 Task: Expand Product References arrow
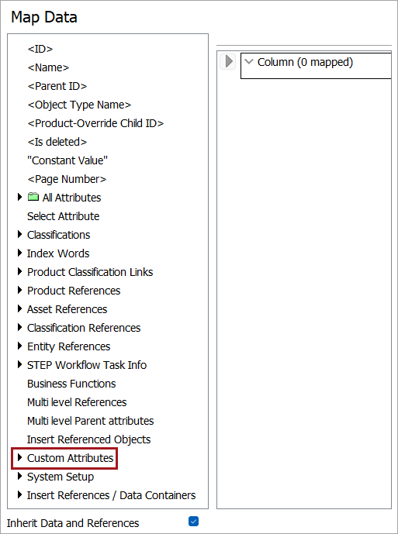(19, 290)
